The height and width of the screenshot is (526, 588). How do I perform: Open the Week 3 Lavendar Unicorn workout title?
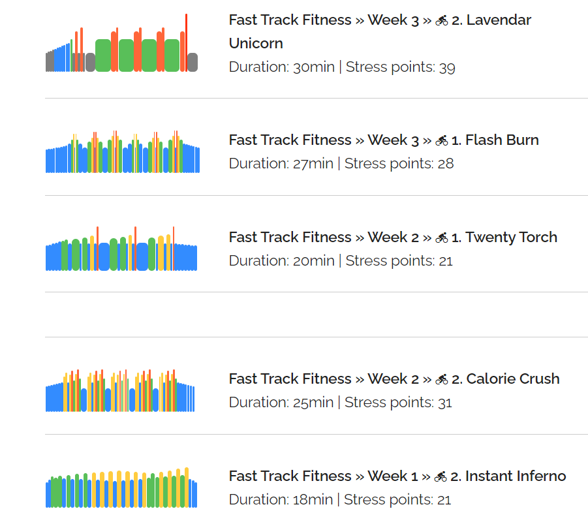coord(380,31)
